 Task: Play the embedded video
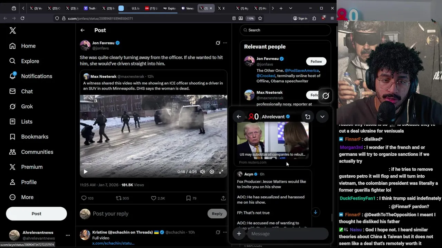86,172
